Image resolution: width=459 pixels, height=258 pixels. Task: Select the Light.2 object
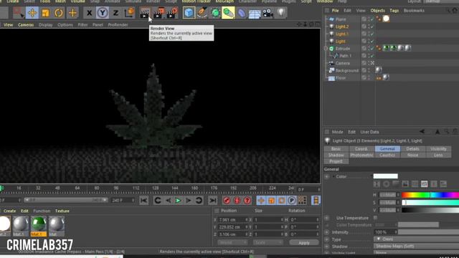(x=342, y=27)
